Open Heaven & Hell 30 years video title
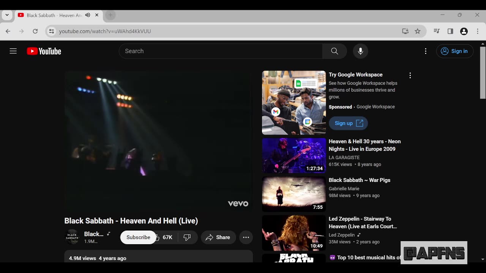This screenshot has width=486, height=273. 364,145
